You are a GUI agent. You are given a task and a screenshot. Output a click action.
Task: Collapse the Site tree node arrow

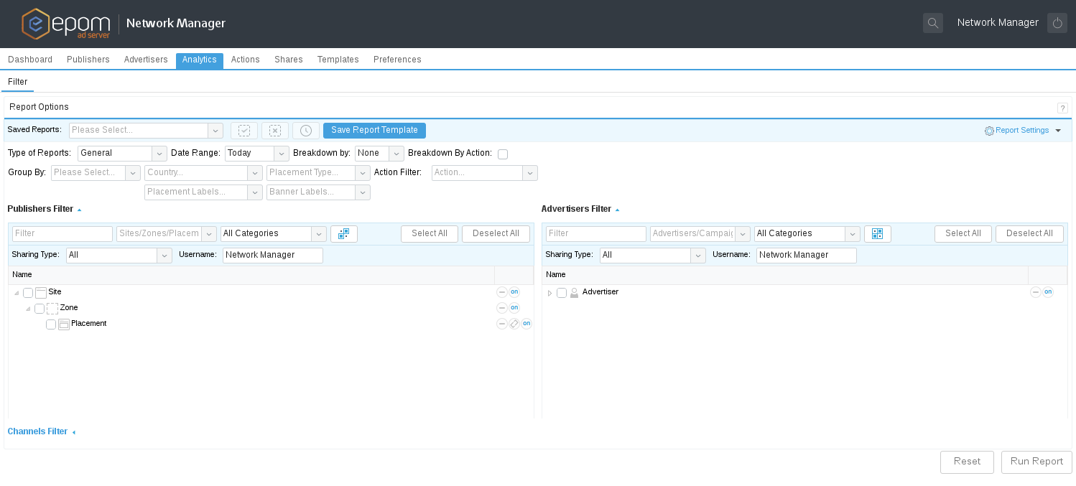click(x=17, y=293)
